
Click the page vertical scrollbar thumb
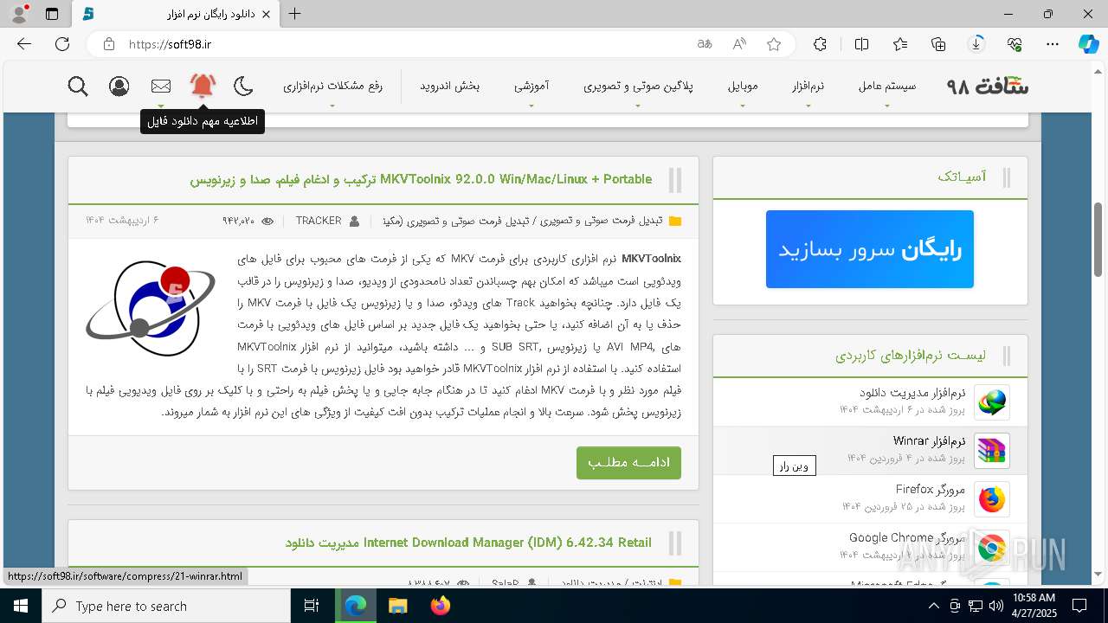pyautogui.click(x=1098, y=239)
